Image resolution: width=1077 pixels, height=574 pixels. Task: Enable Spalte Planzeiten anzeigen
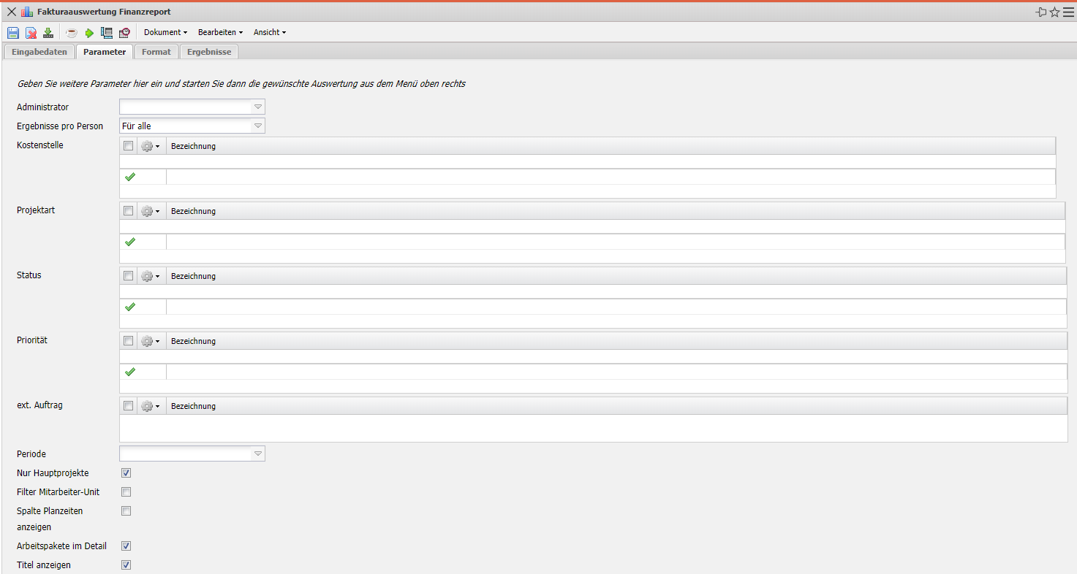click(126, 511)
